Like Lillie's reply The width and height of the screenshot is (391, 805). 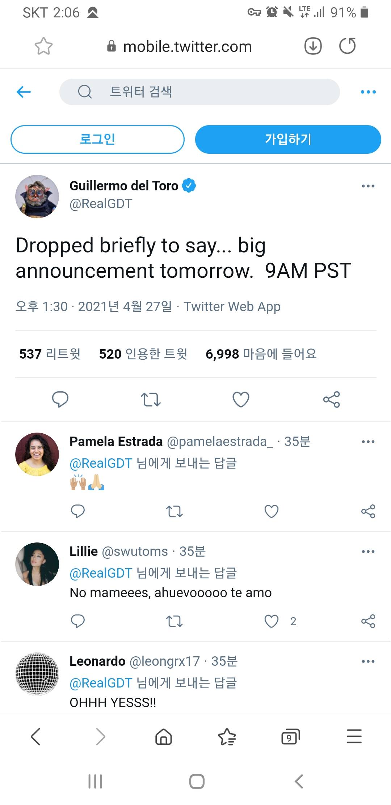272,621
